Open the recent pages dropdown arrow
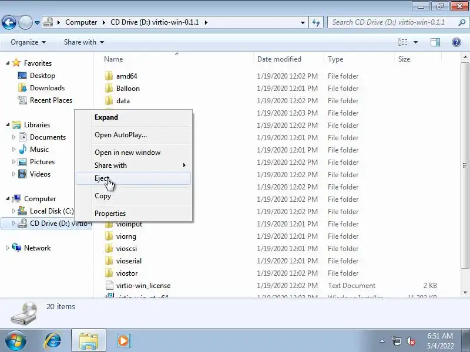The height and width of the screenshot is (352, 470). pos(37,23)
